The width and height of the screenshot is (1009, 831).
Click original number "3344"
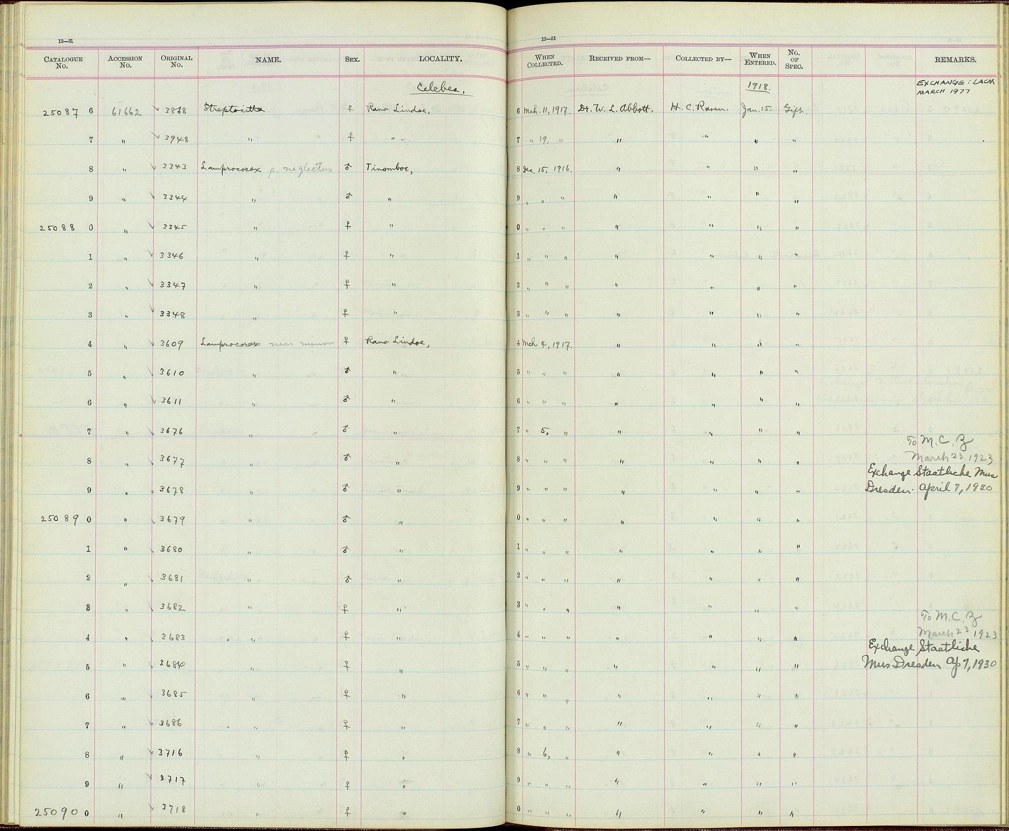tap(175, 198)
